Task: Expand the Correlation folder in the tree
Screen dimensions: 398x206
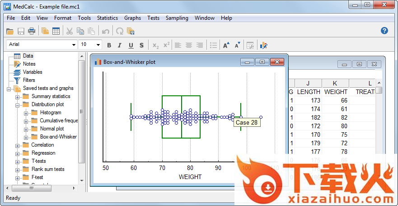Action: pyautogui.click(x=18, y=145)
